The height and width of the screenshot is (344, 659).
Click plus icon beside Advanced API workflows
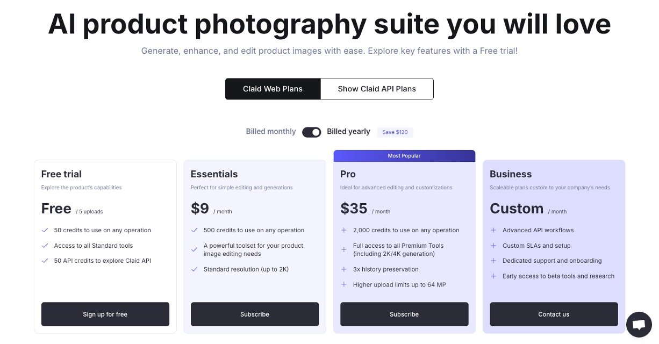pyautogui.click(x=493, y=230)
